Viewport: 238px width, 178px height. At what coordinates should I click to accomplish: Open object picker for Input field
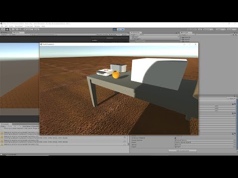click(x=235, y=147)
